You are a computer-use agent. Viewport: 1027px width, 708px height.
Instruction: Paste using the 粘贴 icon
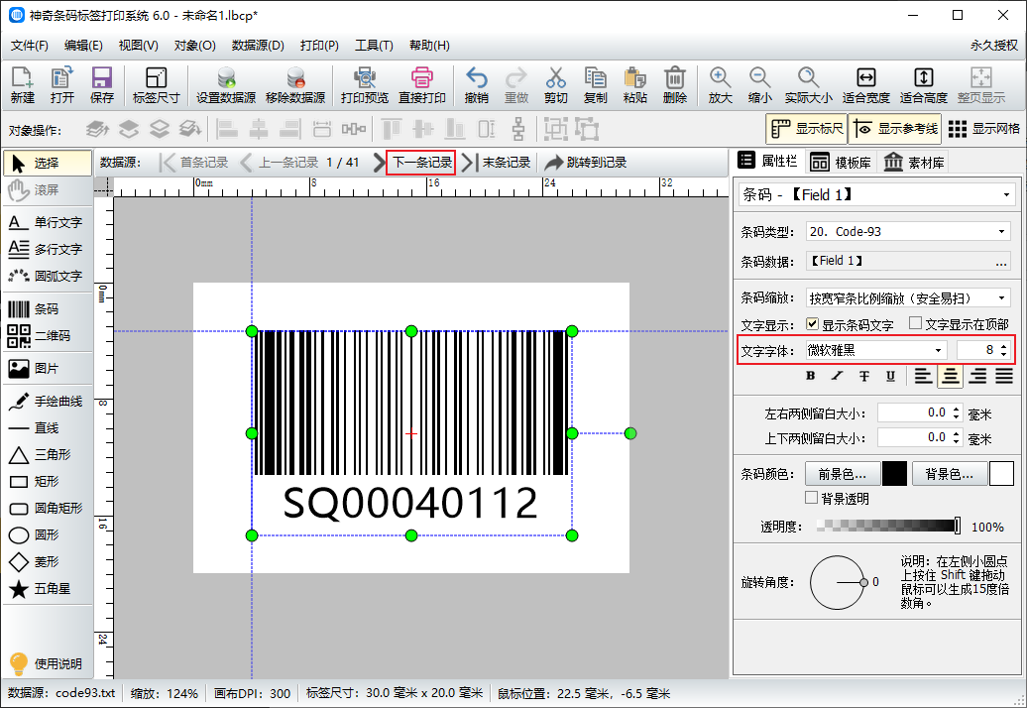click(634, 85)
